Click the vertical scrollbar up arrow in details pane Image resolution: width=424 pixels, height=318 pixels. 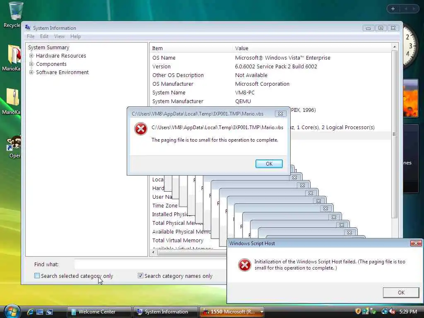coord(395,47)
